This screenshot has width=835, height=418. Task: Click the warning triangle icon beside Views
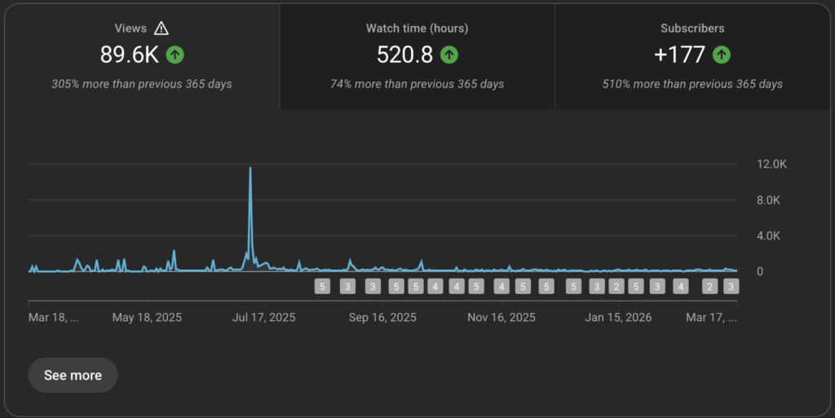(161, 29)
